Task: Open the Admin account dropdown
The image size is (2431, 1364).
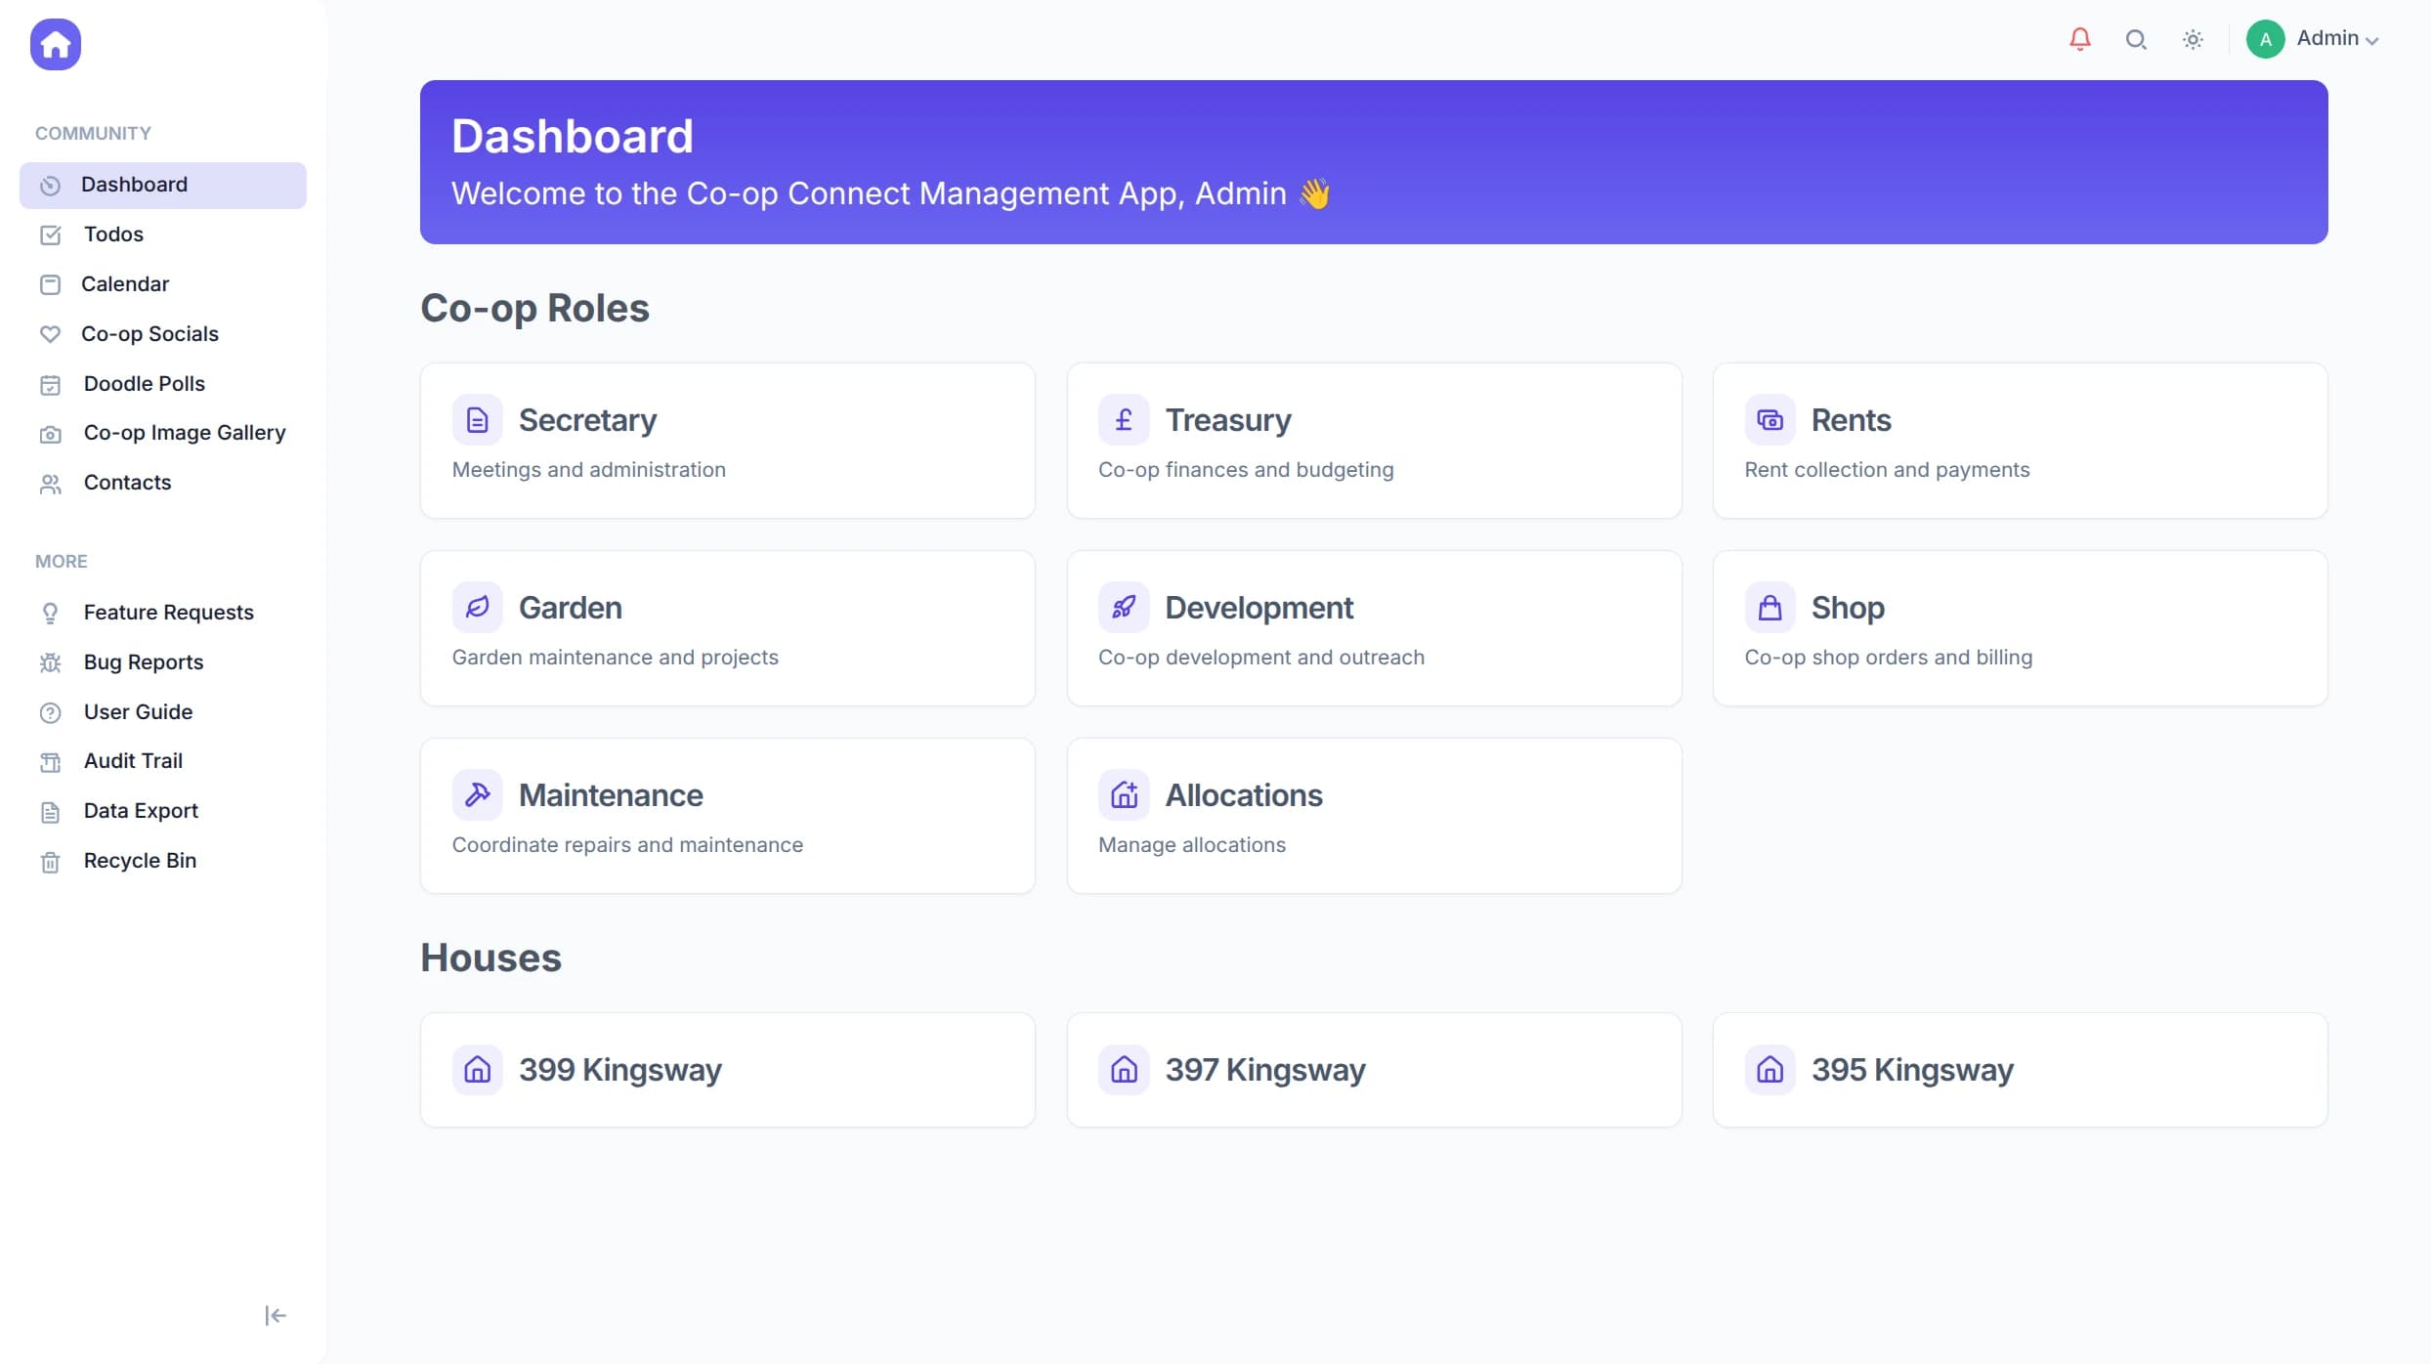Action: (x=2339, y=39)
